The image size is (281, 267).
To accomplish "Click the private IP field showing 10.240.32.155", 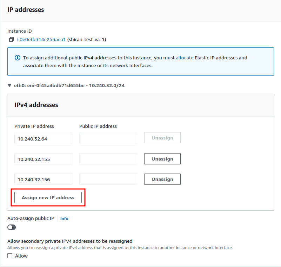I will click(x=44, y=159).
